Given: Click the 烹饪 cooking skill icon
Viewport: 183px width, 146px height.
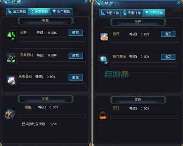Looking at the screenshot, I should [x=103, y=115].
